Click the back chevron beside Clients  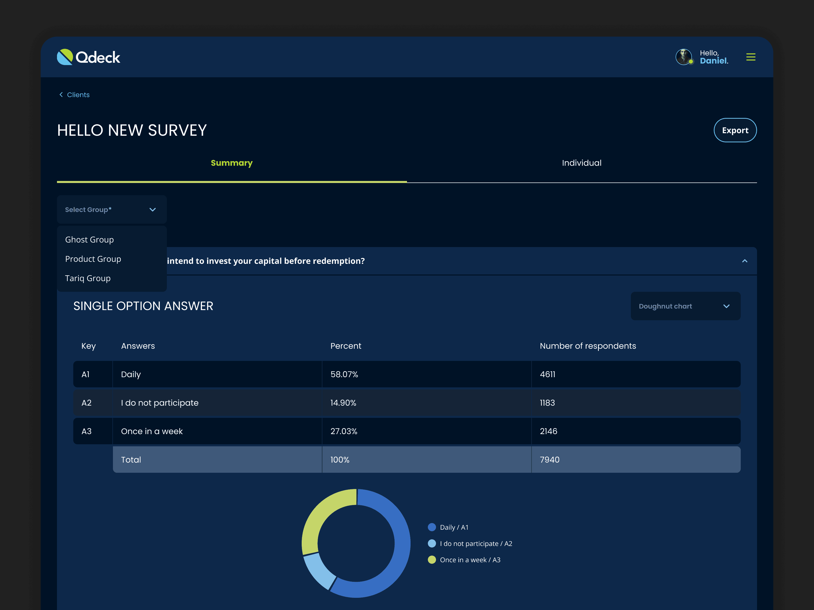click(61, 95)
